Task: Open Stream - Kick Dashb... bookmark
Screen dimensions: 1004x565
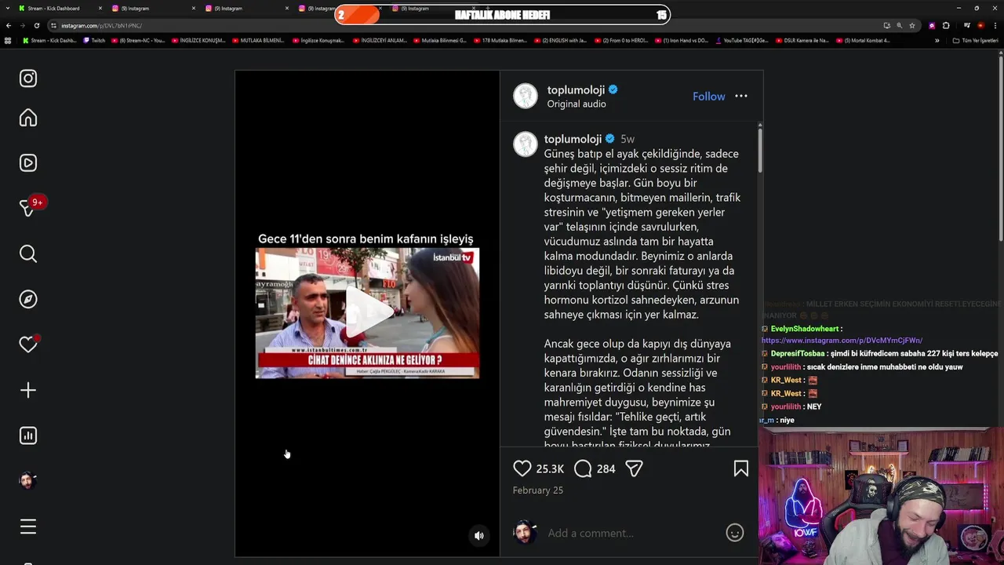Action: click(49, 41)
